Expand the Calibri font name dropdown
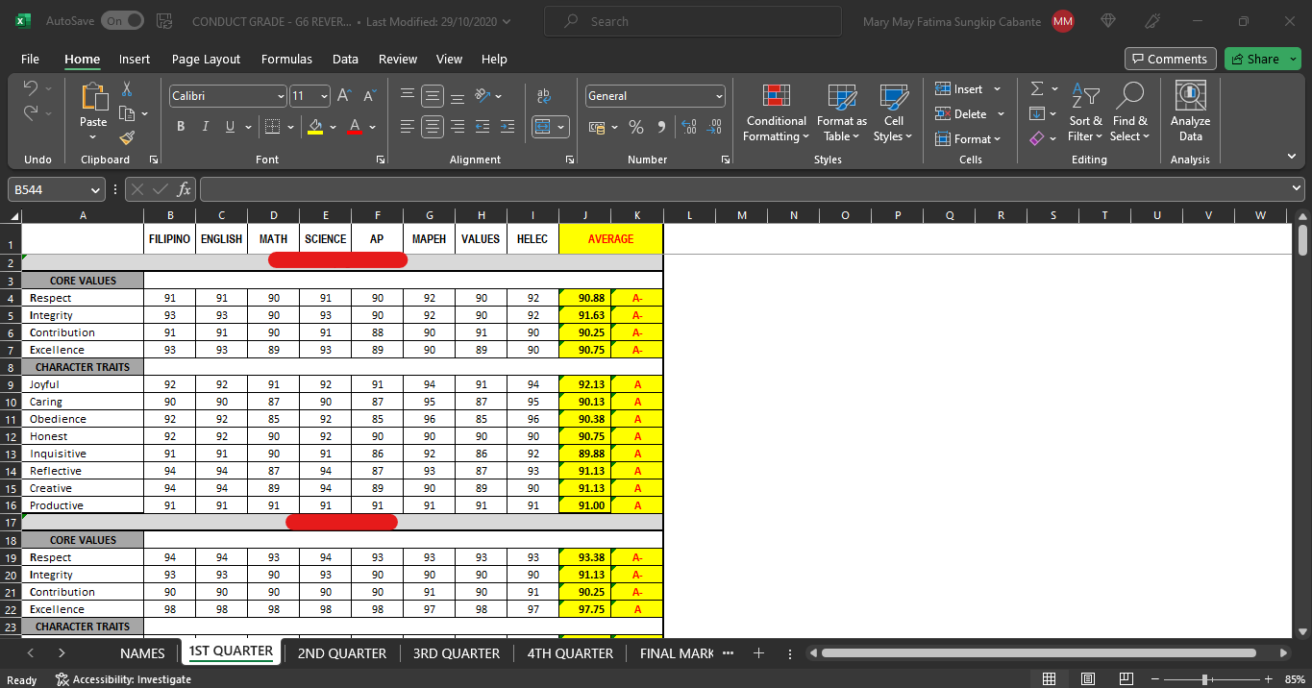This screenshot has height=688, width=1312. 281,96
